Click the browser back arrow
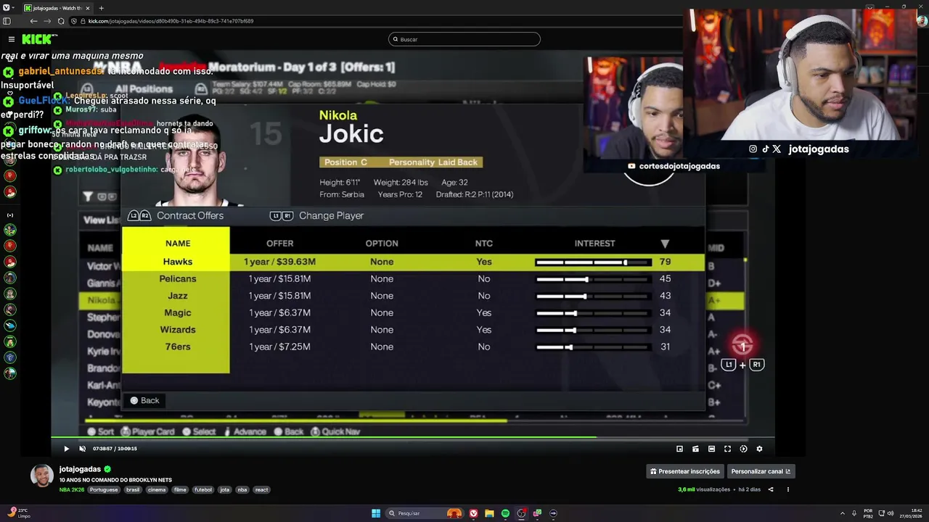929x522 pixels. tap(33, 21)
